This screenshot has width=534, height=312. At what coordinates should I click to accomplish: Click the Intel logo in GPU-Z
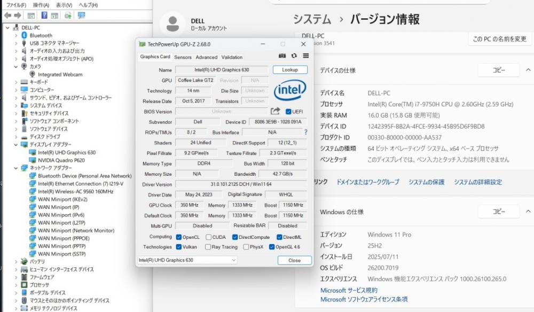[290, 90]
